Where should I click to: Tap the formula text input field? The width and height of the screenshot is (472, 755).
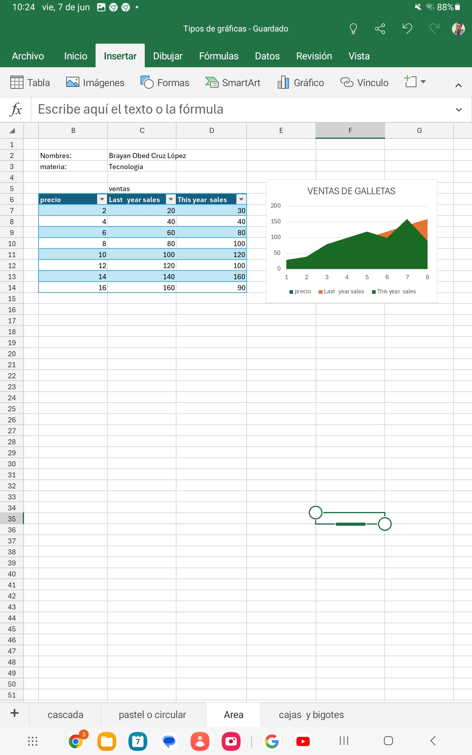pos(236,109)
